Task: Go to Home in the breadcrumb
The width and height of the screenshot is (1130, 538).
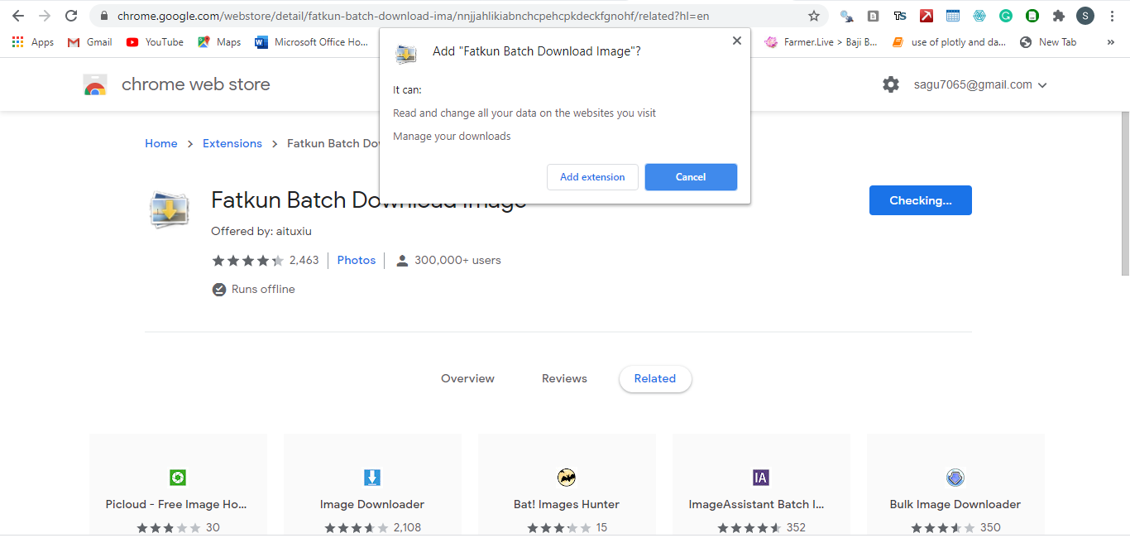Action: click(x=160, y=143)
